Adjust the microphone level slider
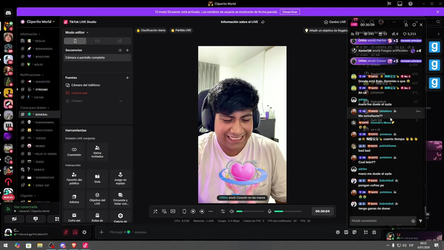The width and height of the screenshot is (444, 250). [288, 211]
